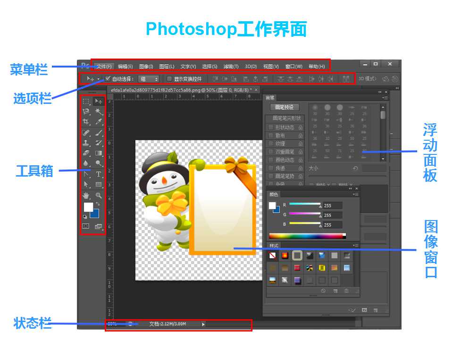Select the Horizontal Type tool
Screen dimensions: 453x340
point(99,174)
